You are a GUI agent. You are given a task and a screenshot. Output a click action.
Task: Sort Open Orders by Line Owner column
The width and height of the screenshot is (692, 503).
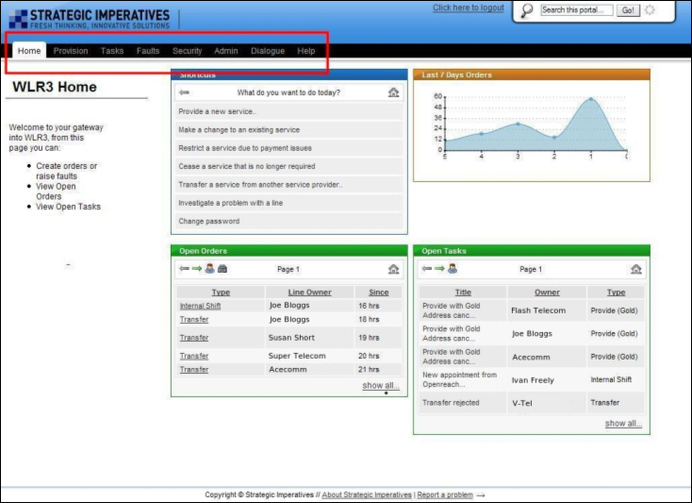[x=309, y=293]
